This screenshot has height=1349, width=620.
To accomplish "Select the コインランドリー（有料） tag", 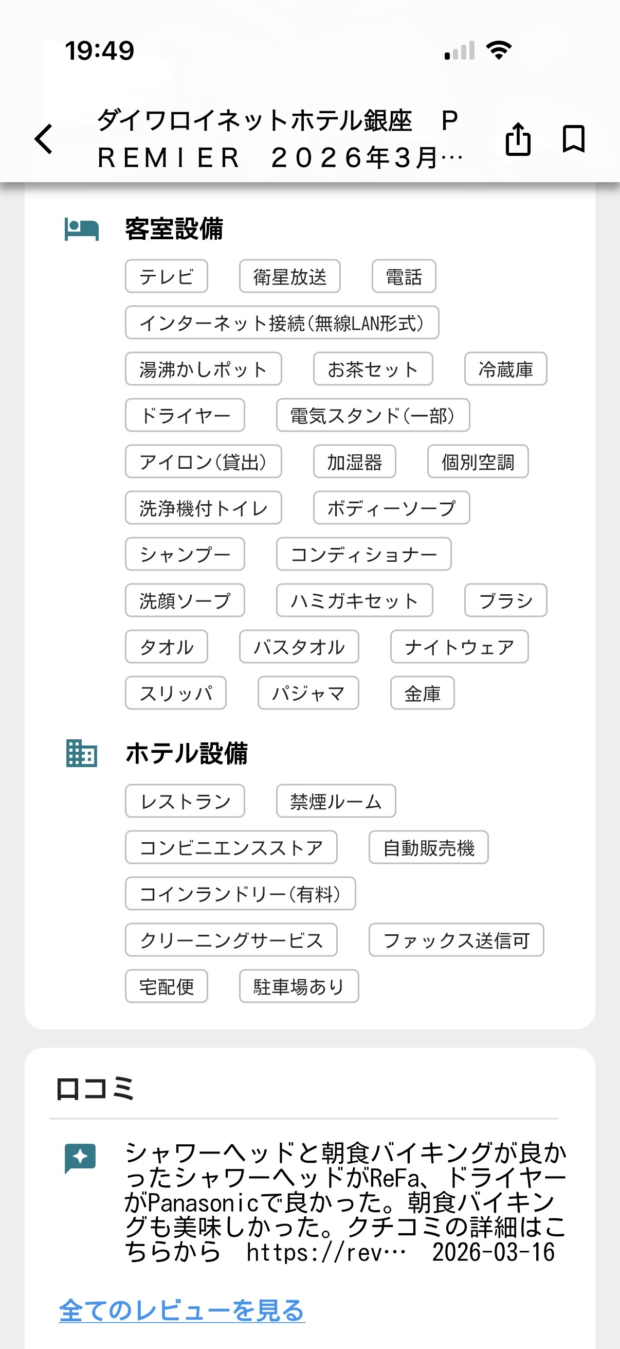I will click(240, 894).
